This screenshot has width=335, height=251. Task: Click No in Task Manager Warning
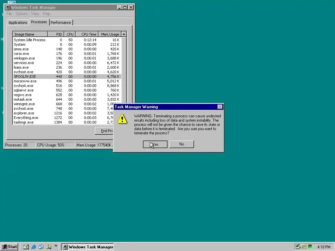pos(182,144)
